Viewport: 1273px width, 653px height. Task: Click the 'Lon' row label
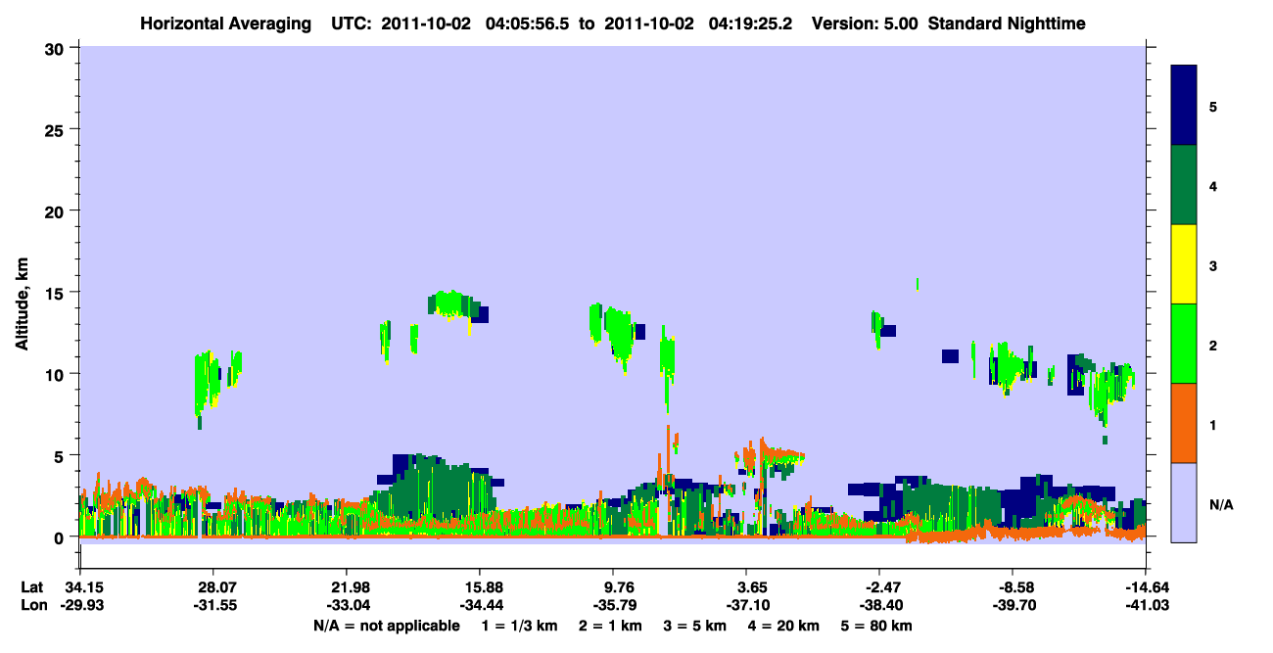pos(32,605)
